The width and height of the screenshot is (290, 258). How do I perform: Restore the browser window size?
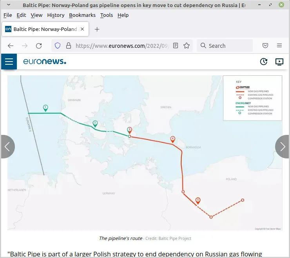point(270,5)
